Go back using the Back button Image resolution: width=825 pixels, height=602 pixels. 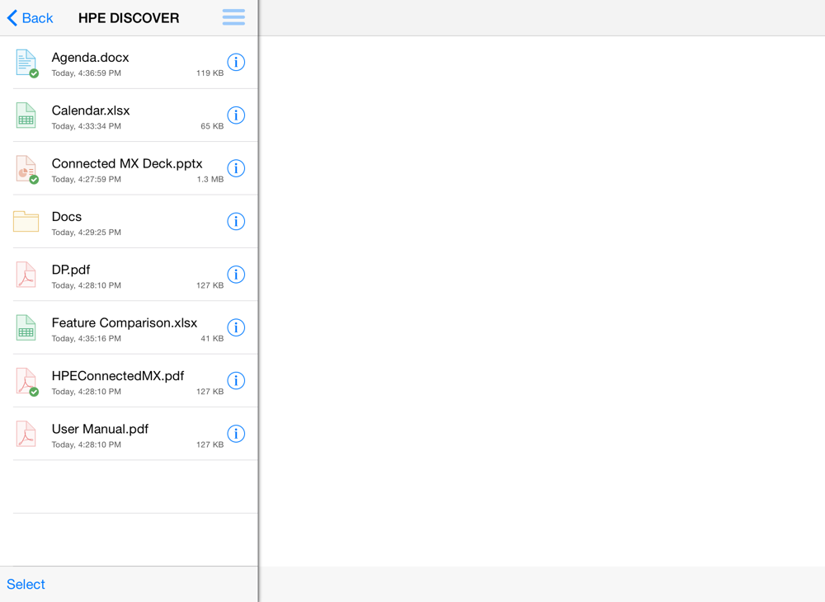[x=30, y=18]
